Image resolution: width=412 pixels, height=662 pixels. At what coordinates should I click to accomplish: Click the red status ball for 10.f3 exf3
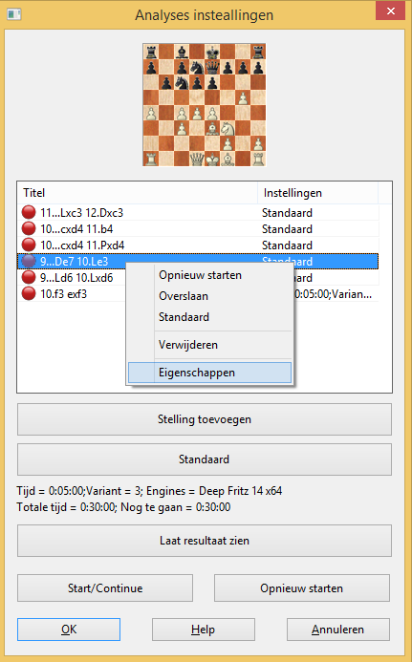(x=29, y=293)
